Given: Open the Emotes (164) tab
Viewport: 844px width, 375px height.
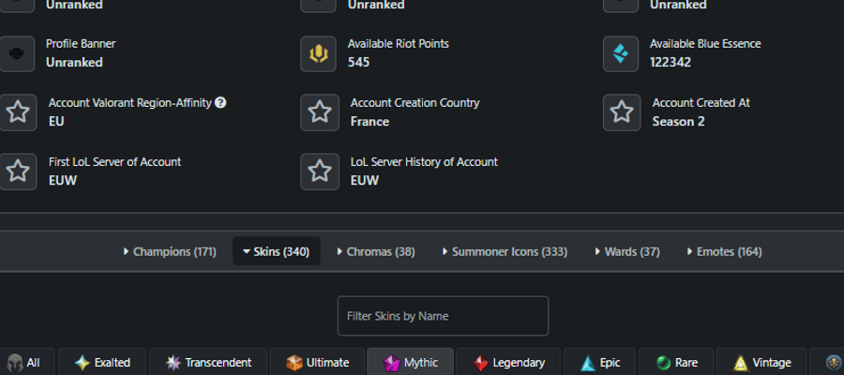Looking at the screenshot, I should pos(725,251).
